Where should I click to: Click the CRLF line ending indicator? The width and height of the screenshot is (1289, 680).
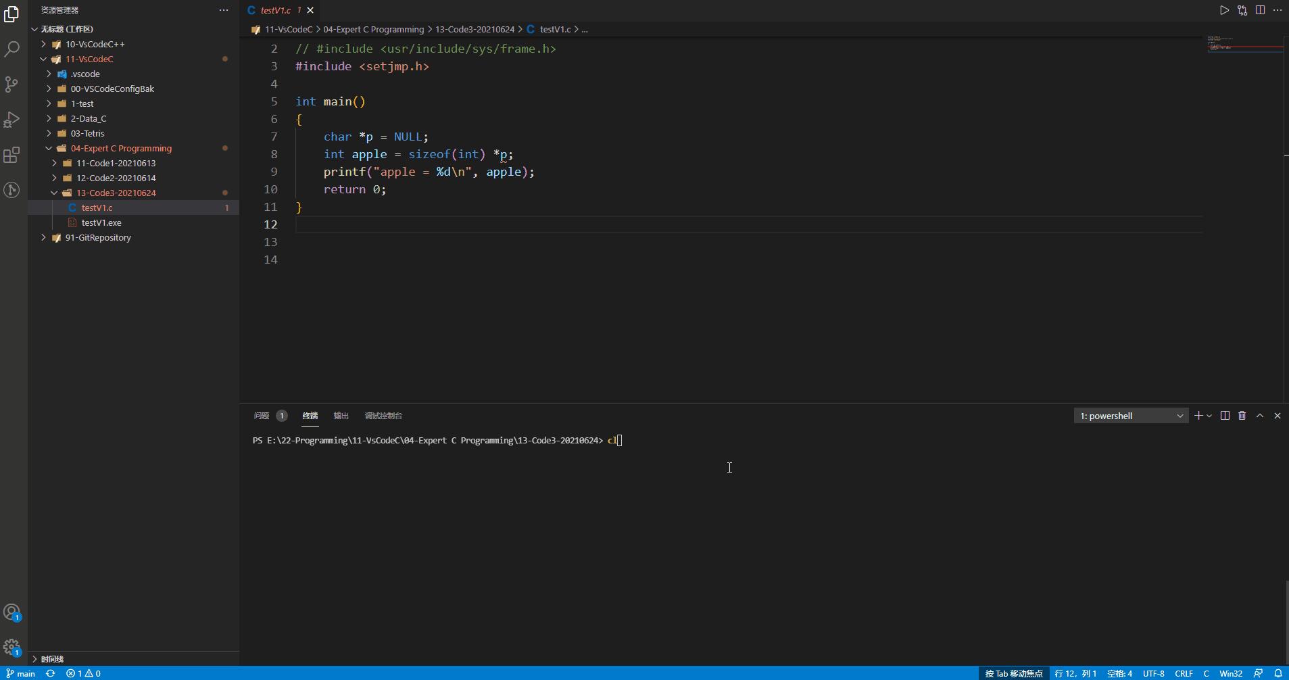click(1184, 673)
